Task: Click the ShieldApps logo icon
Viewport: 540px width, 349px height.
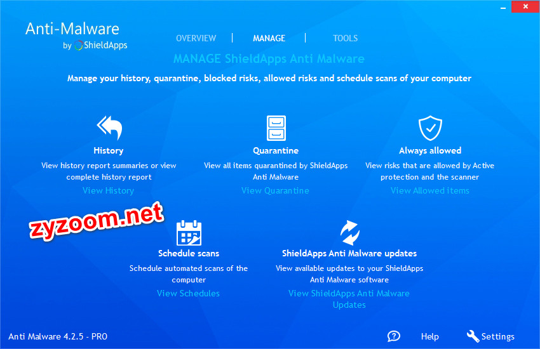Action: pyautogui.click(x=79, y=45)
